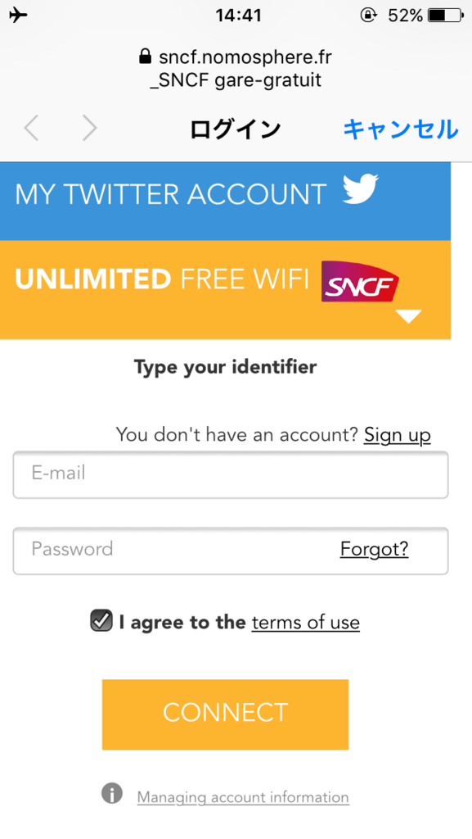Screen dimensions: 472x839
Task: Tap the airplane mode status icon
Action: click(18, 15)
